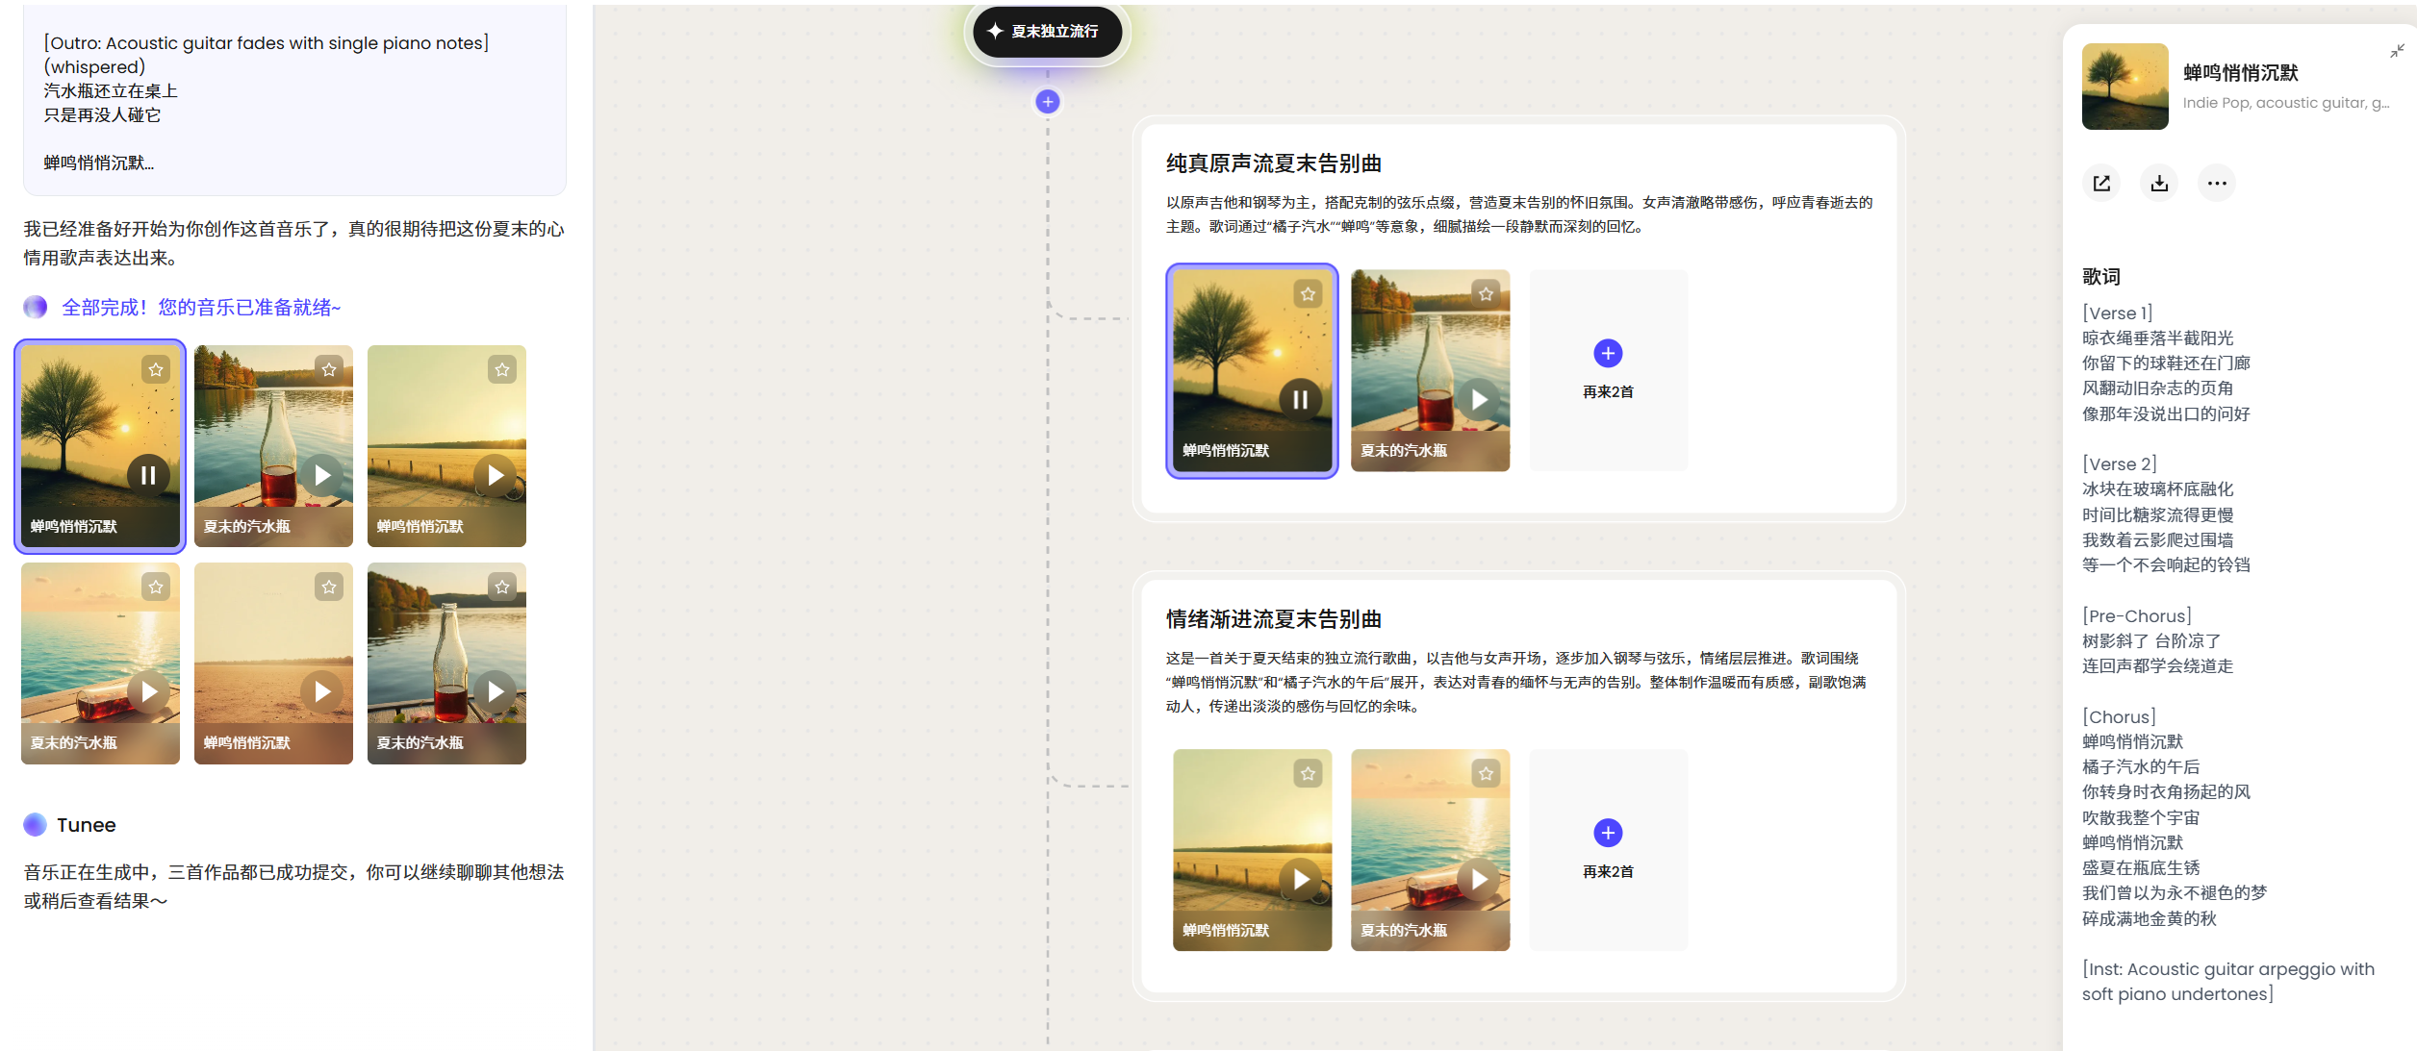Screen dimensions: 2417x1051
Task: Open the three-dot more options menu
Action: click(x=2217, y=183)
